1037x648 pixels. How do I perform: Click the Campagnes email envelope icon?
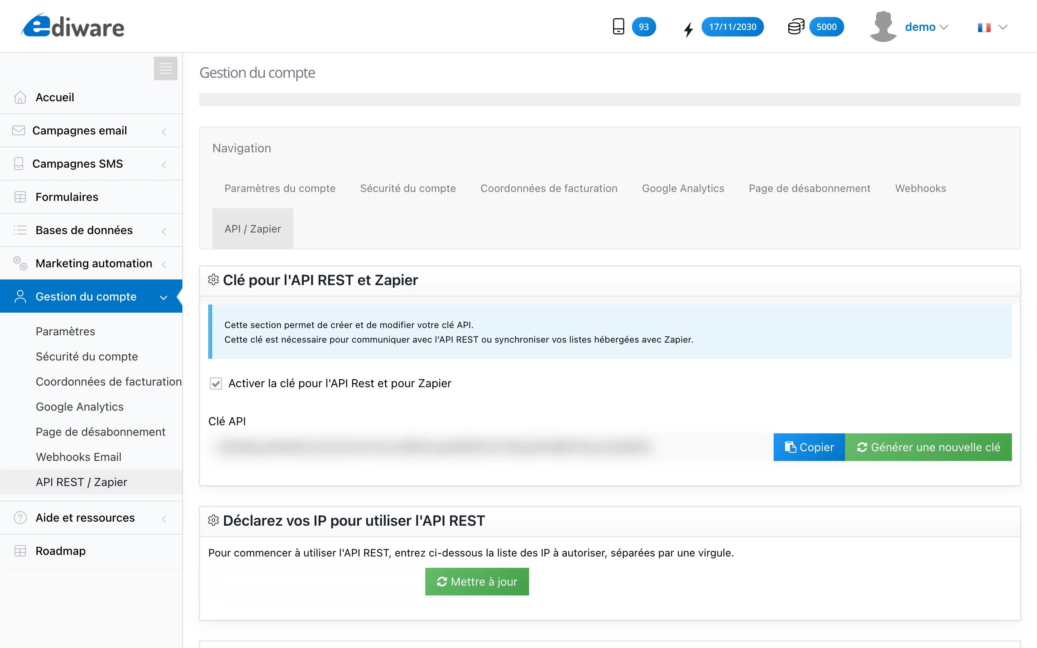tap(18, 130)
